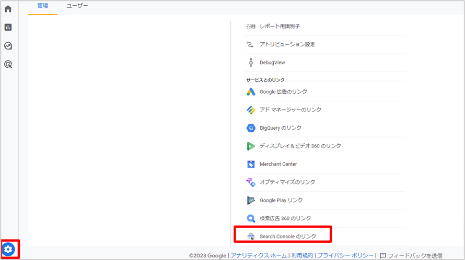The height and width of the screenshot is (260, 465).
Task: Open アド マネージャーのリンク
Action: (x=290, y=110)
